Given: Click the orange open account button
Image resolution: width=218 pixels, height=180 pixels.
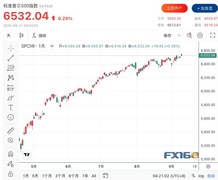Looking at the screenshot, I should click(174, 8).
